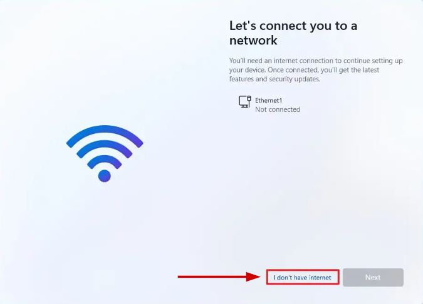Click the red arrow pointing to the link
This screenshot has height=304, width=423.
tap(219, 276)
